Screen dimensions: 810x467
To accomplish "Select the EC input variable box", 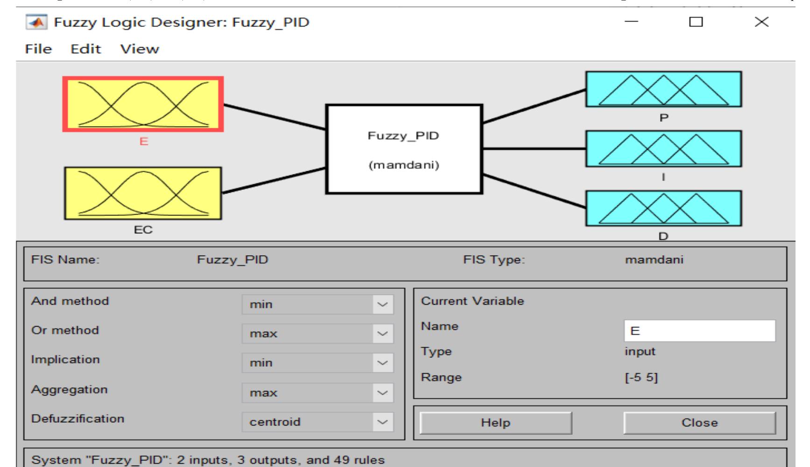I will coord(143,193).
